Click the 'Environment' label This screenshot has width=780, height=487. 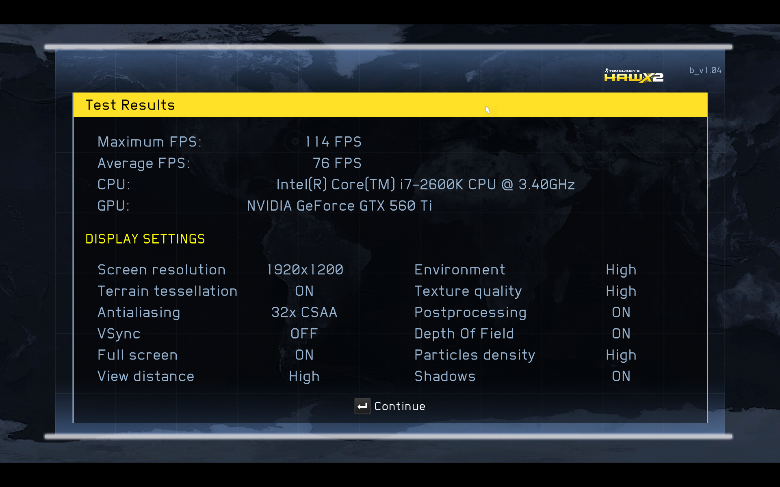point(460,270)
